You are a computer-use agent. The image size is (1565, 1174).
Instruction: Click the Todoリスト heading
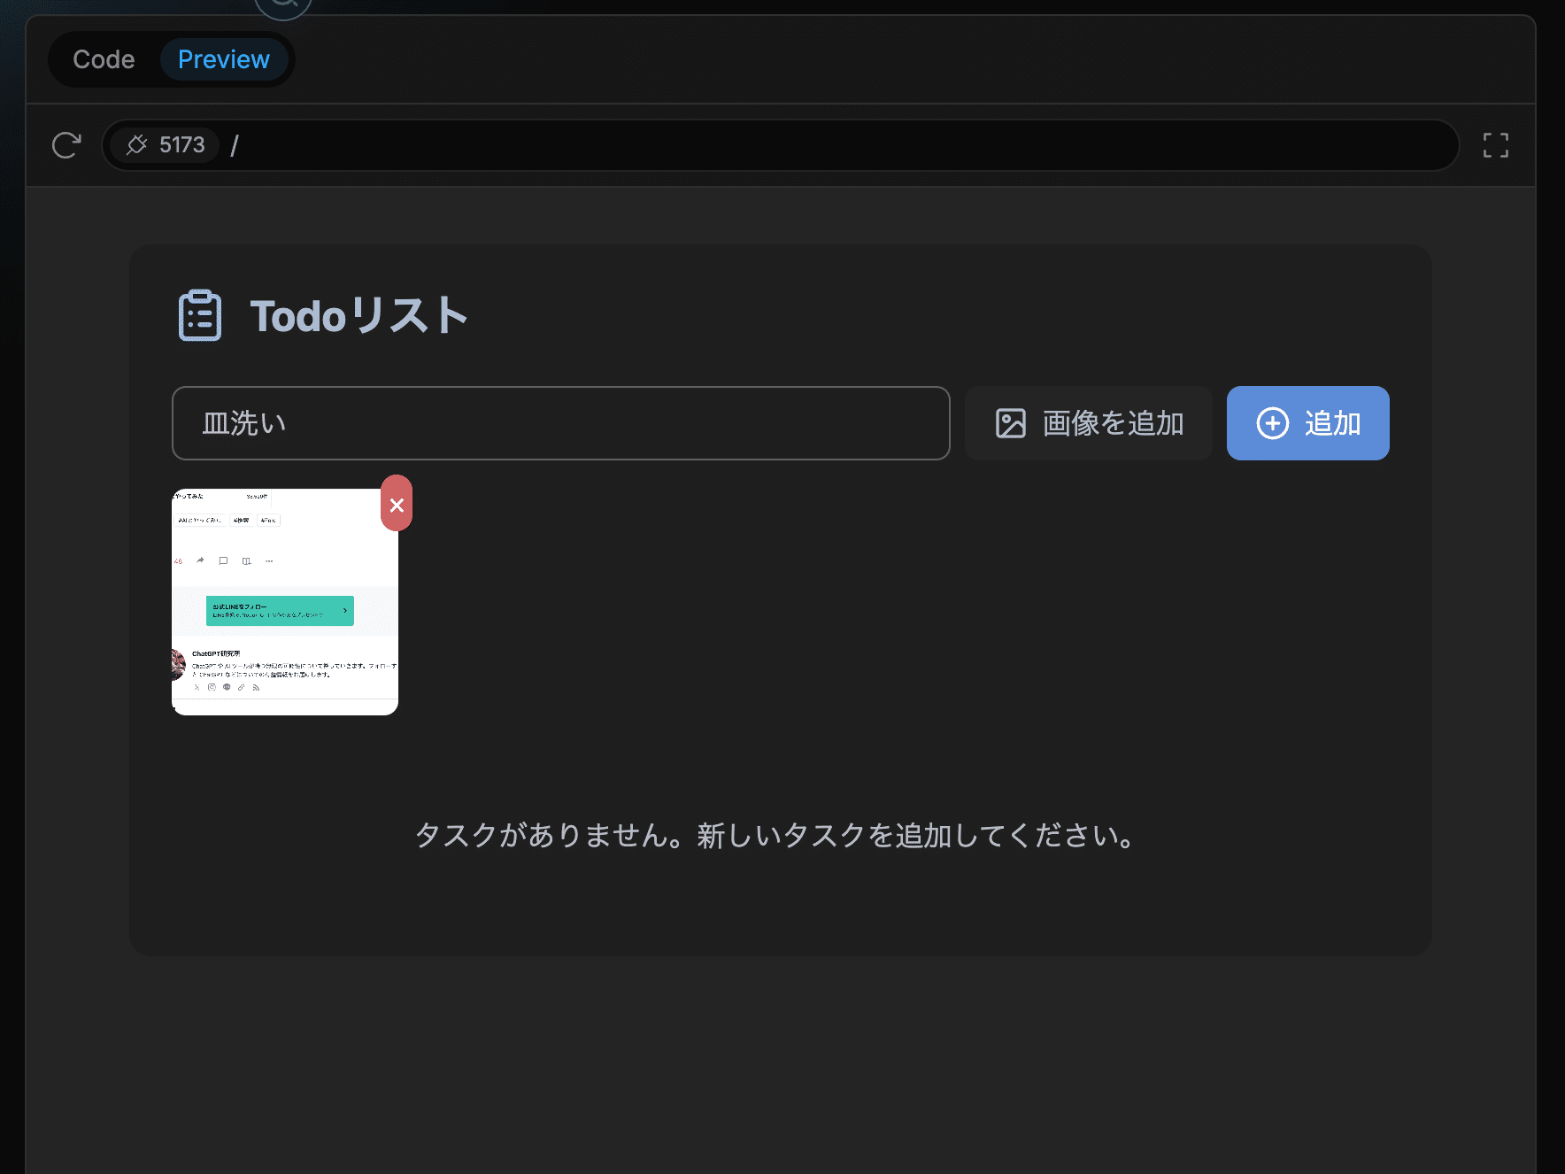358,316
